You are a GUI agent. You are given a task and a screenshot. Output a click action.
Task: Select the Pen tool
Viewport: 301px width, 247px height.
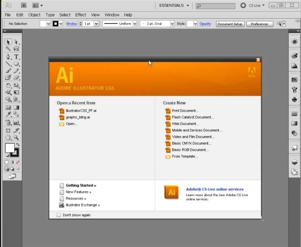(x=8, y=57)
